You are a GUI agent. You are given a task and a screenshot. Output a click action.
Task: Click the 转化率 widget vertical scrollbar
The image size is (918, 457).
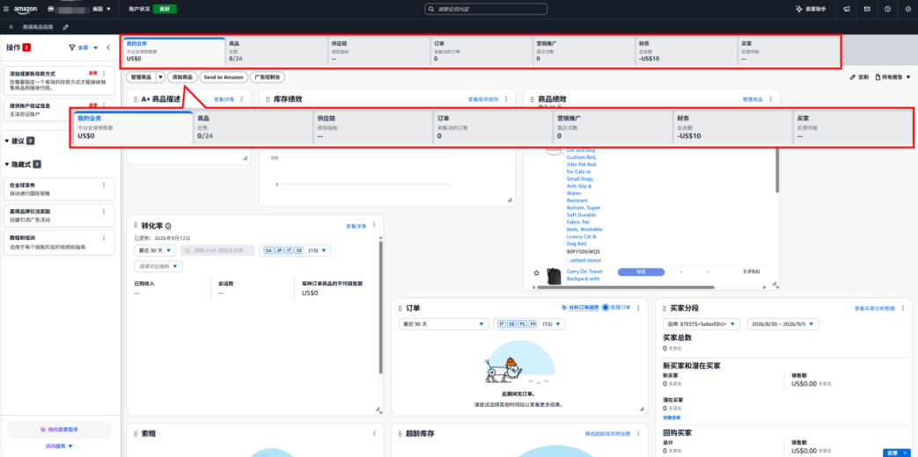(381, 307)
